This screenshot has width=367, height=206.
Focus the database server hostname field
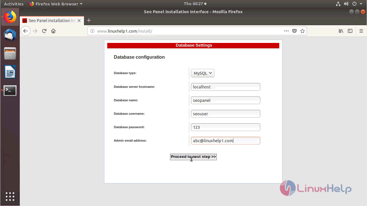coord(226,87)
